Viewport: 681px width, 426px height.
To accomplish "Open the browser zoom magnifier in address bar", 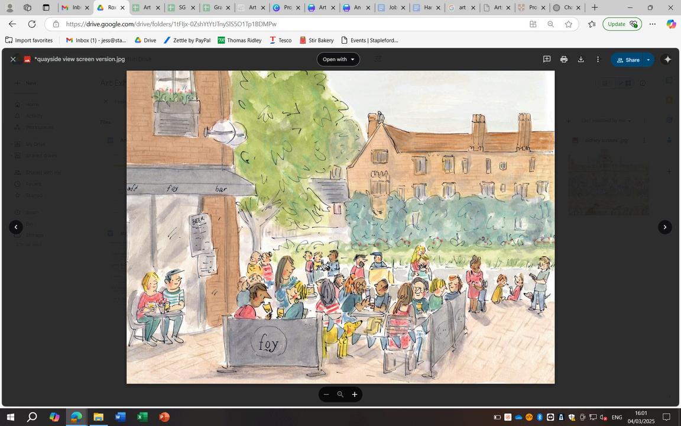I will 551,24.
